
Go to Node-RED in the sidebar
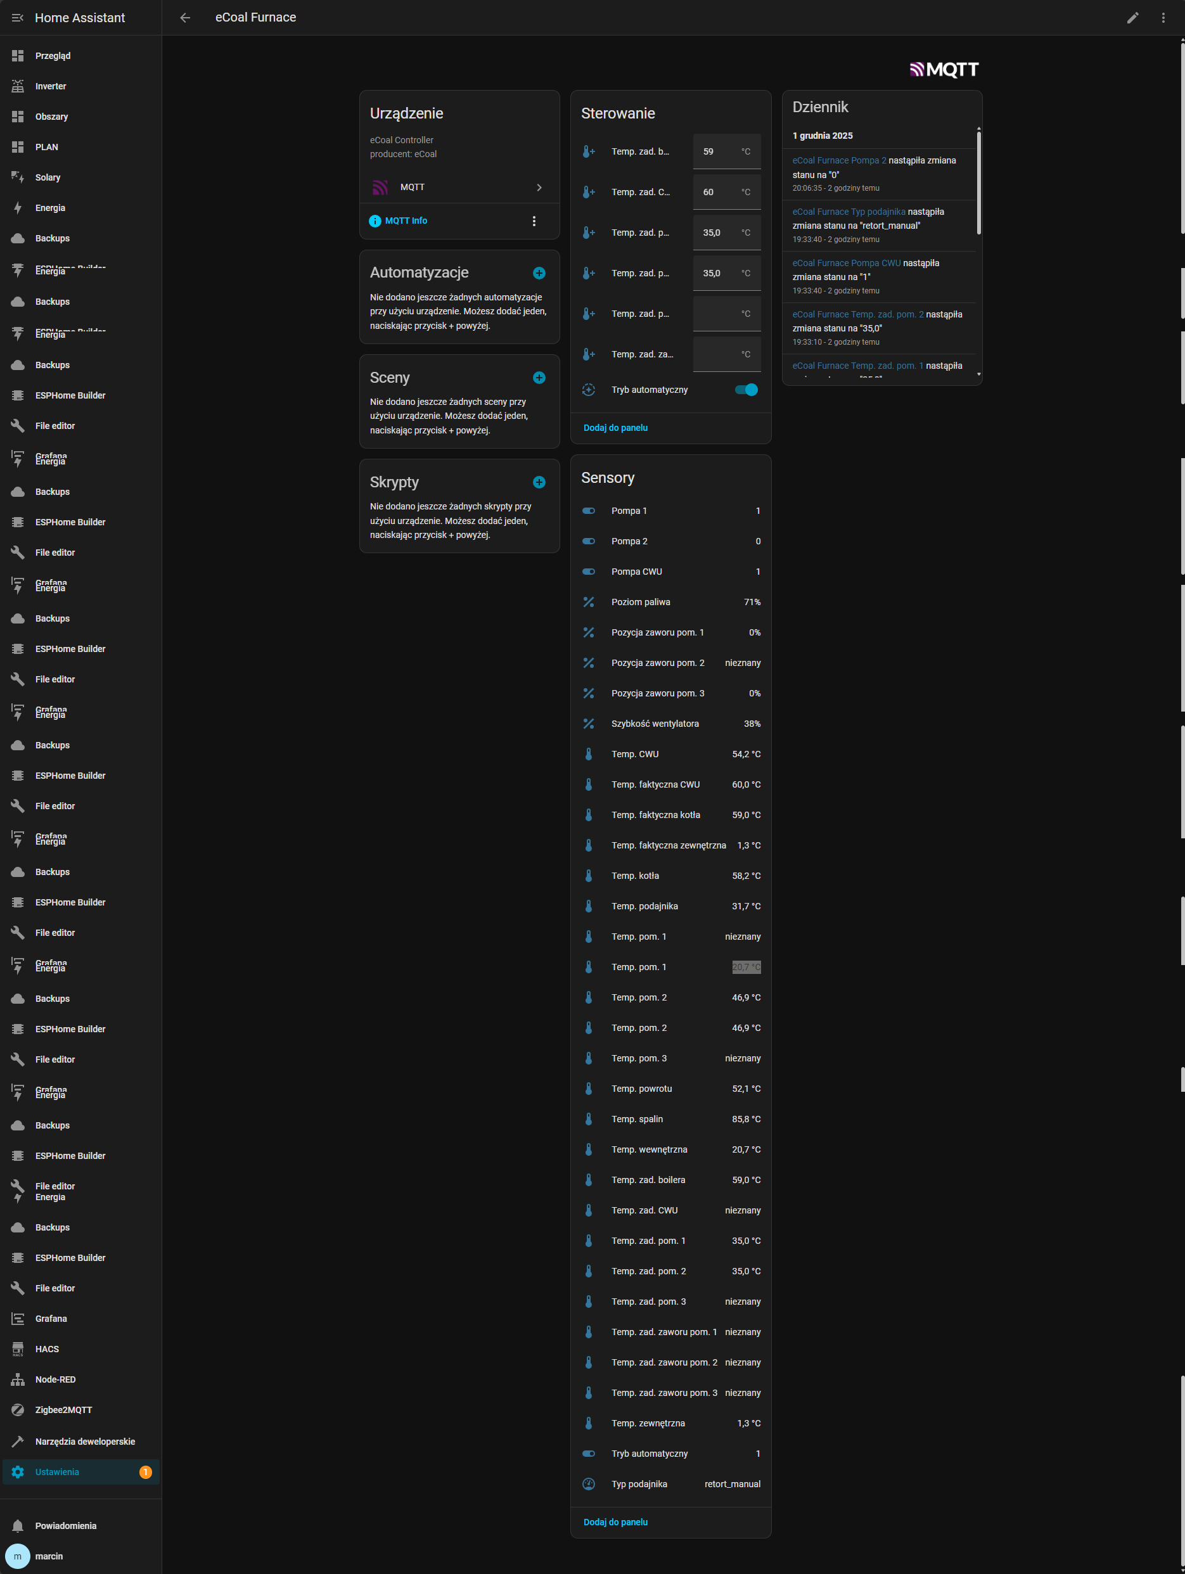[x=56, y=1379]
